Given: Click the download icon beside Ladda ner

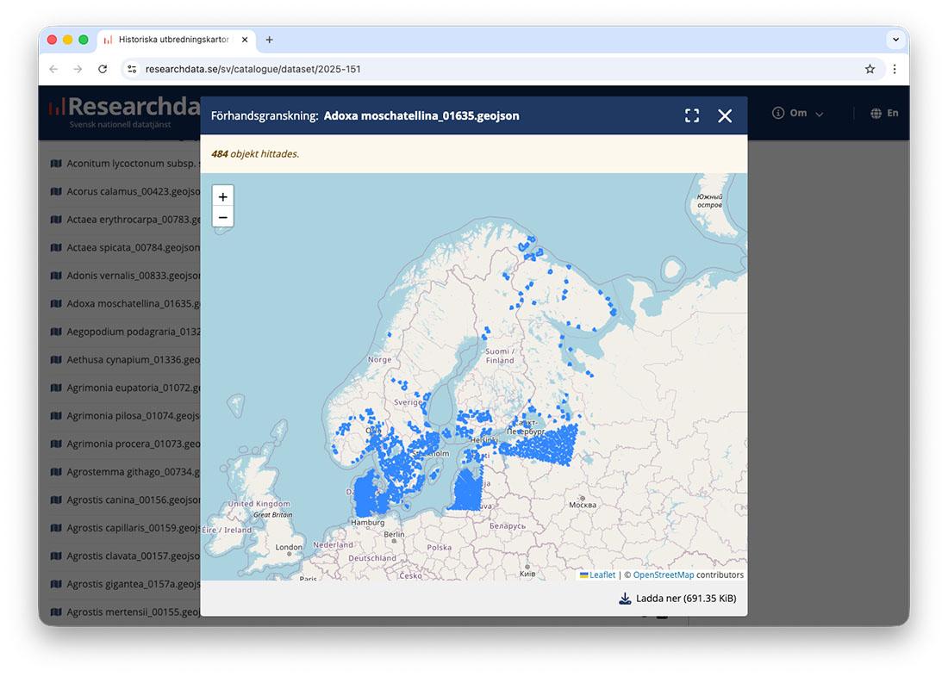Looking at the screenshot, I should click(x=625, y=598).
